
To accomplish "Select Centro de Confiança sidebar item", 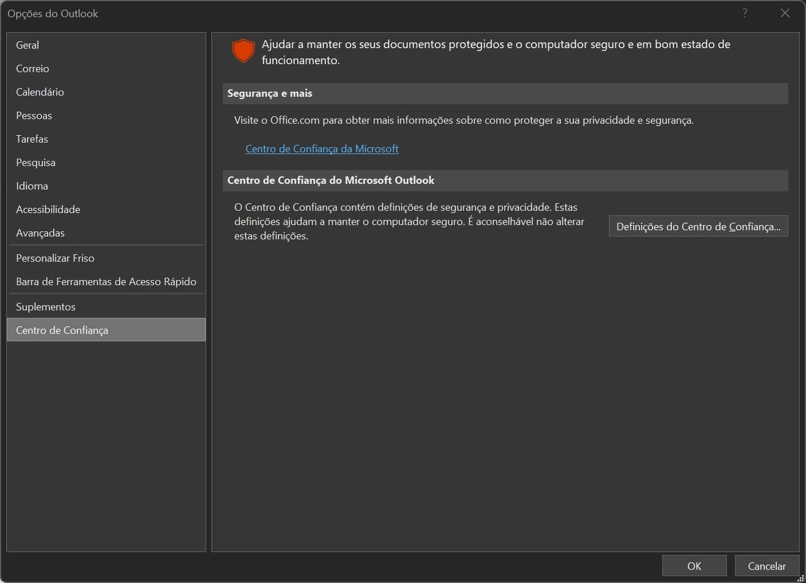I will [x=62, y=330].
